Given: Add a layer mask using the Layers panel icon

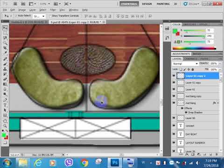Looking at the screenshot, I should point(193,154).
